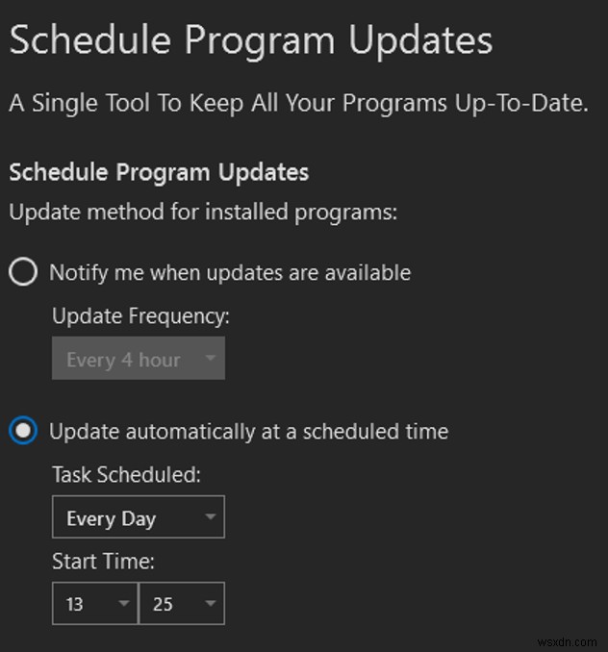The height and width of the screenshot is (652, 608).
Task: Select the "Update automatically" radio button
Action: click(23, 432)
